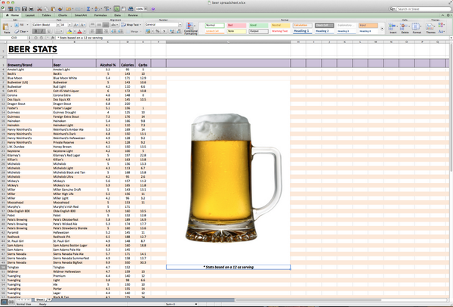This screenshot has height=307, width=453.
Task: Click the Insert cells icon
Action: click(393, 28)
